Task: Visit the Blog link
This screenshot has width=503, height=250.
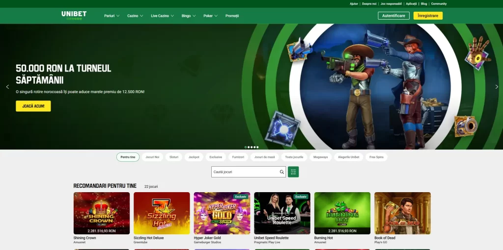Action: coord(424,4)
